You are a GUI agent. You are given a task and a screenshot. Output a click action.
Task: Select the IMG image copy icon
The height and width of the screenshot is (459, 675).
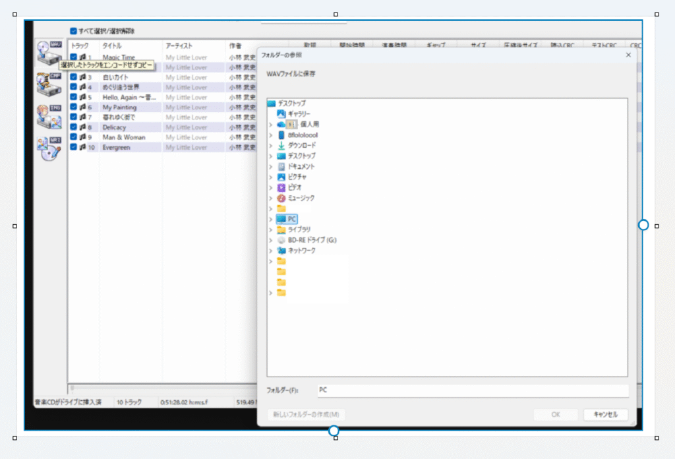(x=49, y=116)
